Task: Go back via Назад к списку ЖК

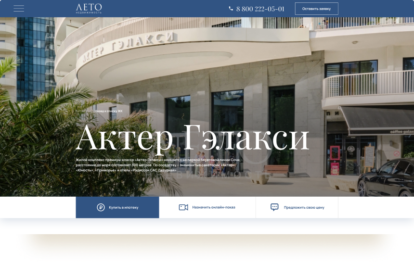Action: tap(108, 111)
